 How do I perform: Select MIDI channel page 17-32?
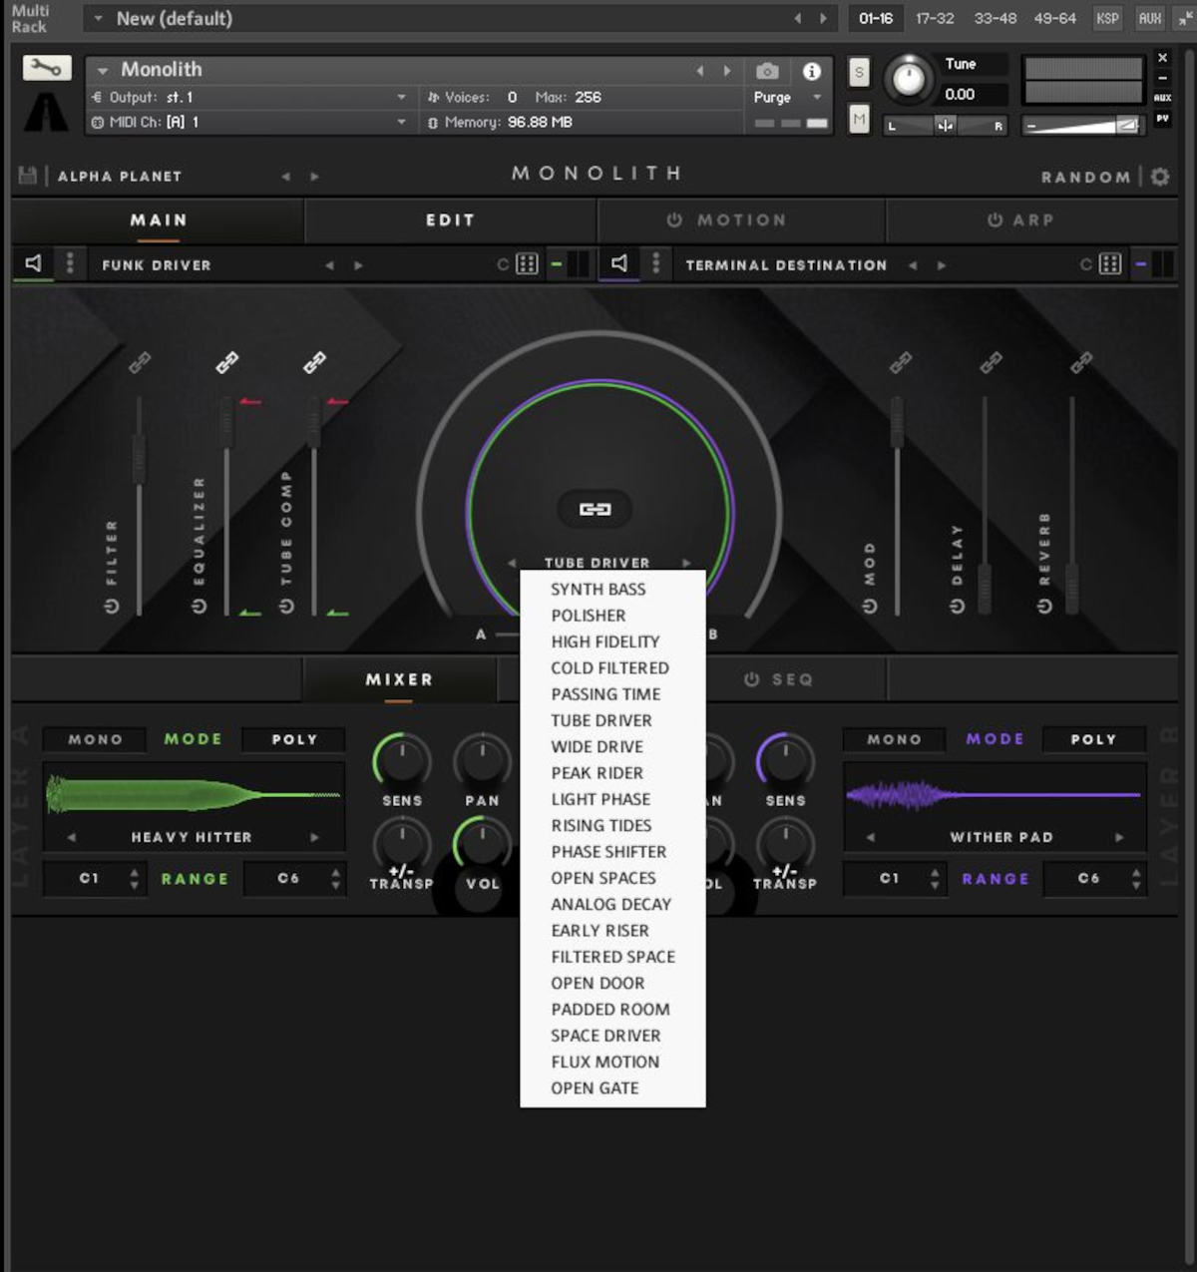pos(935,18)
